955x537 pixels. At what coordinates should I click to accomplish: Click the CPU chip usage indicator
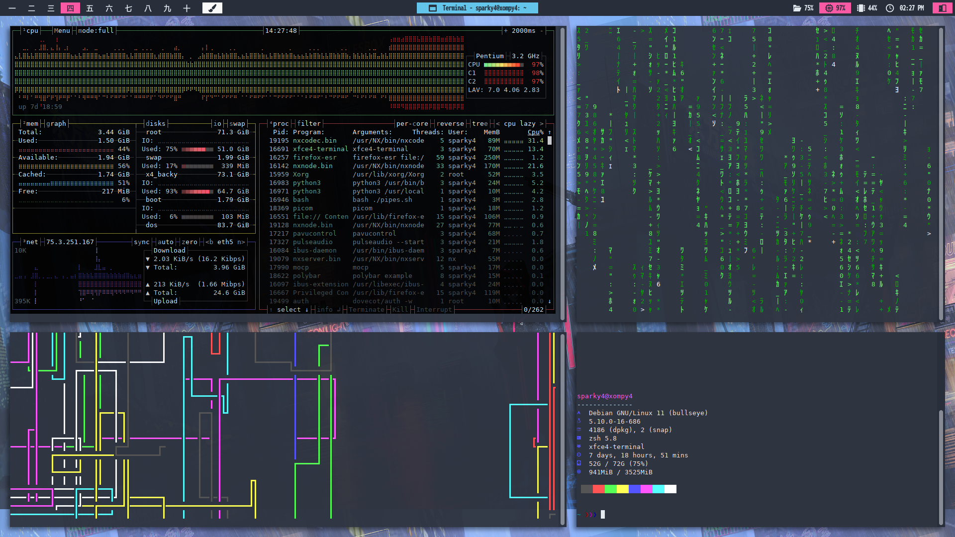pos(835,8)
